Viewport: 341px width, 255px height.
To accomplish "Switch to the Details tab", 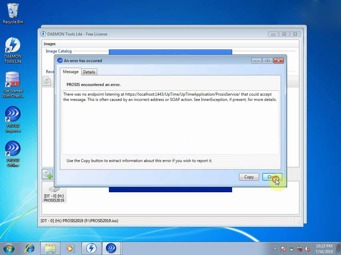I will 89,72.
